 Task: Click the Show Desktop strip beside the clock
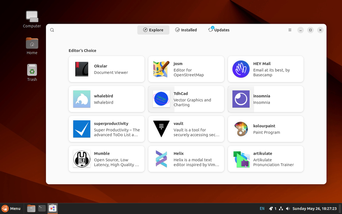tap(340, 209)
